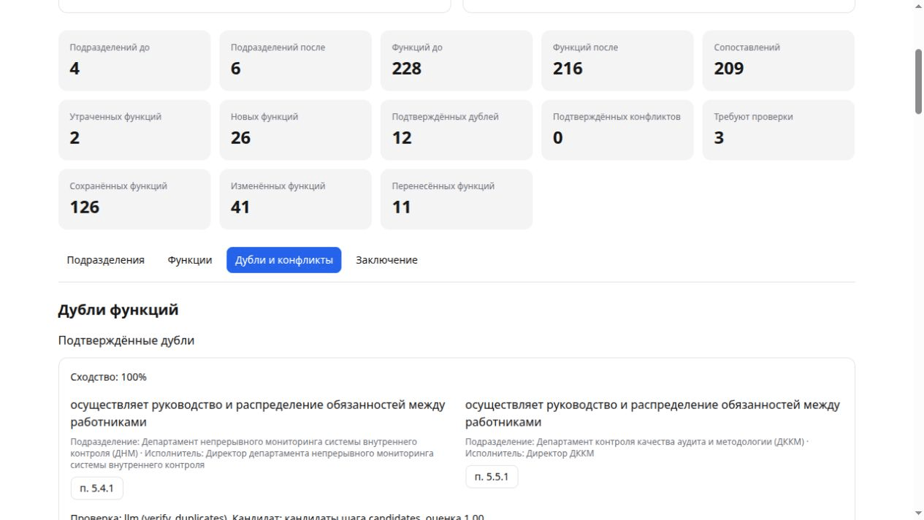Click the scroll up arrow of scrollbar

[x=918, y=7]
